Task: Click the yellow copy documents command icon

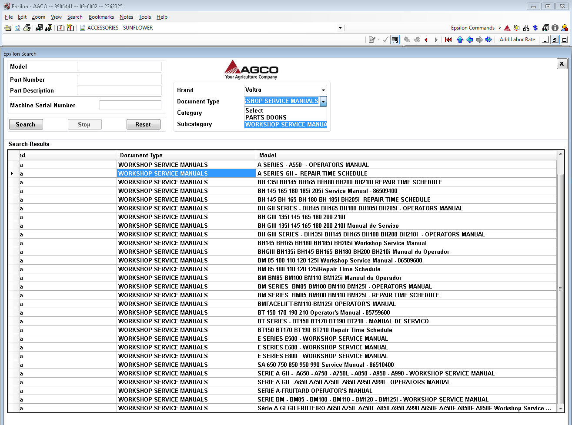Action: tap(517, 28)
